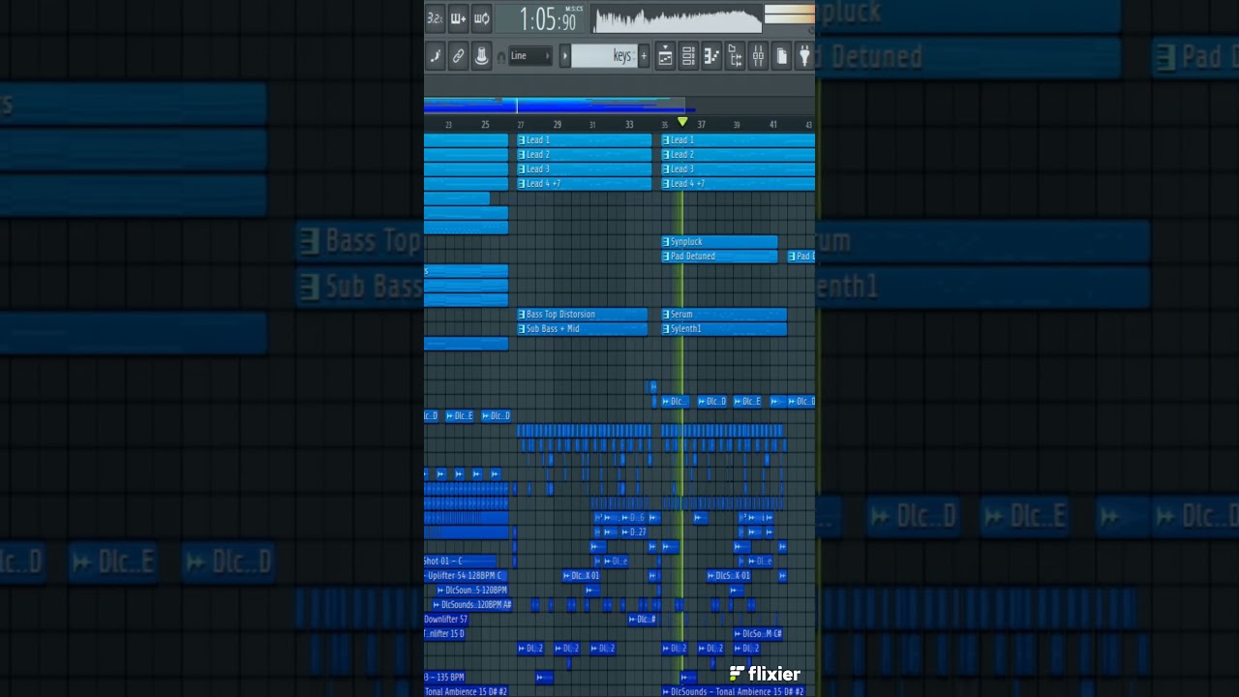Open the project picker icon
The height and width of the screenshot is (697, 1239).
coord(781,56)
